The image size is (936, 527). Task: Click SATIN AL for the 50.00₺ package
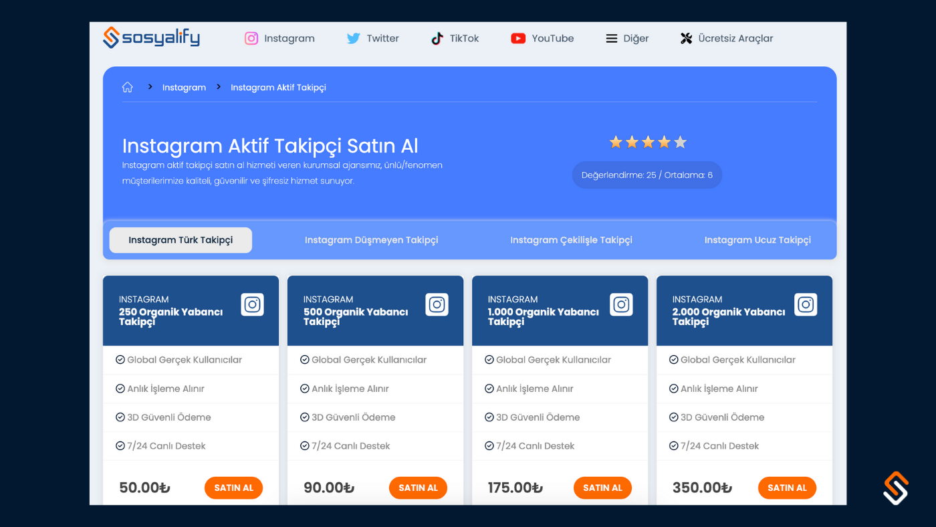click(x=233, y=488)
